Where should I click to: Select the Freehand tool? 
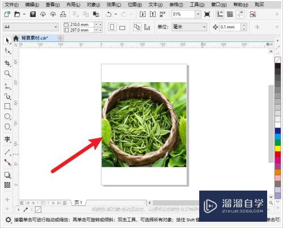7,86
